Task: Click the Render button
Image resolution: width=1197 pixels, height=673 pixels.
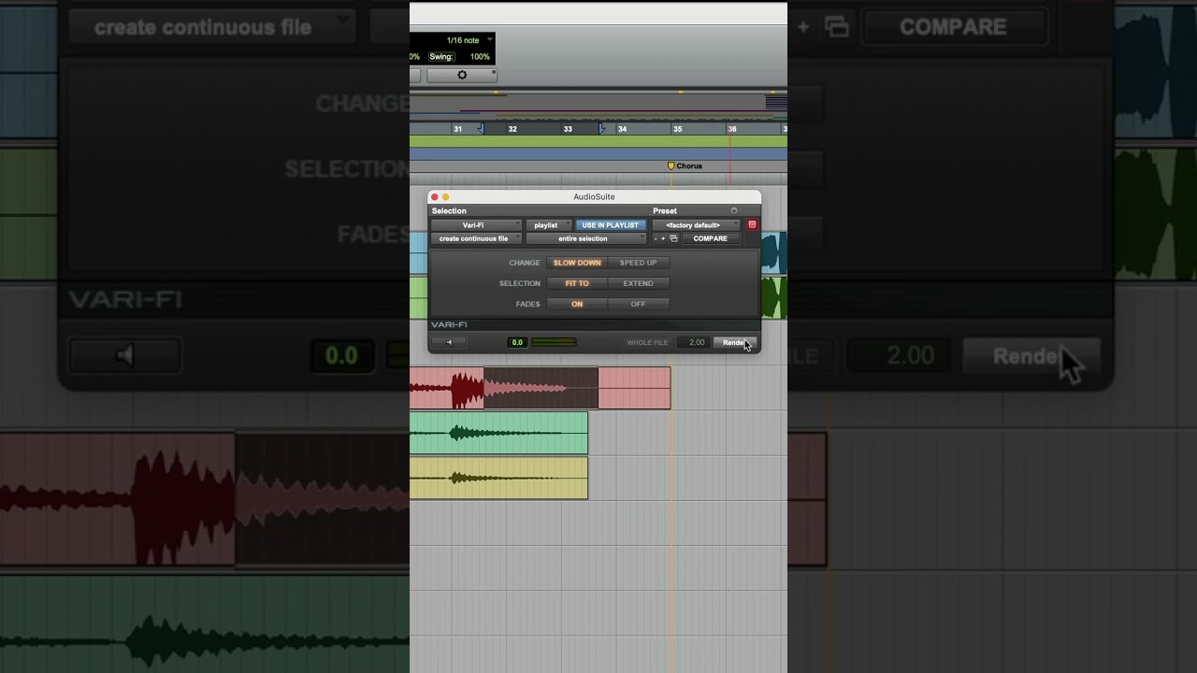Action: (735, 342)
